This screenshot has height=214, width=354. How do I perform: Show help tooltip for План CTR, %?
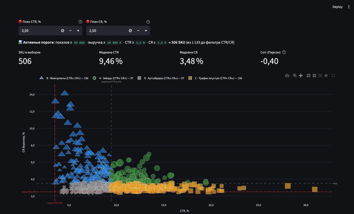pyautogui.click(x=80, y=22)
